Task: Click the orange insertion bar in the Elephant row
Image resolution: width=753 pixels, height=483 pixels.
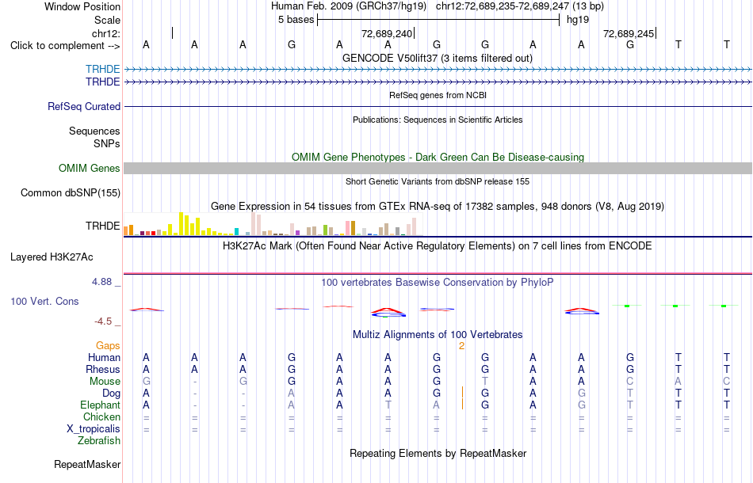Action: pyautogui.click(x=462, y=405)
